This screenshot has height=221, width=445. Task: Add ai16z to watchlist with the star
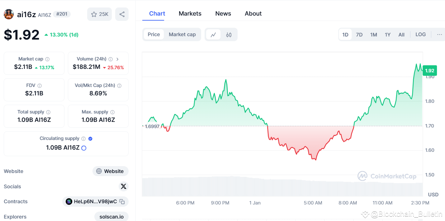(94, 14)
